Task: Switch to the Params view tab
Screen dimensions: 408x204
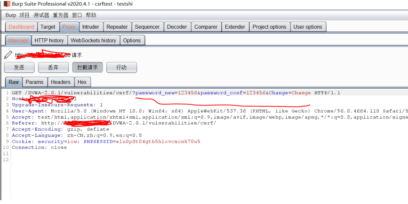Action: (x=35, y=82)
